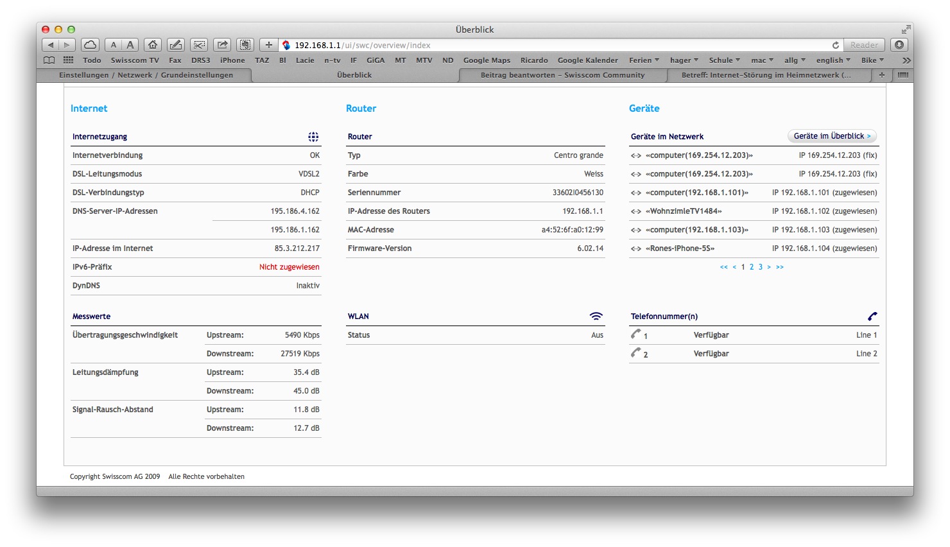Reload the page with the refresh icon
The height and width of the screenshot is (547, 950).
(835, 45)
